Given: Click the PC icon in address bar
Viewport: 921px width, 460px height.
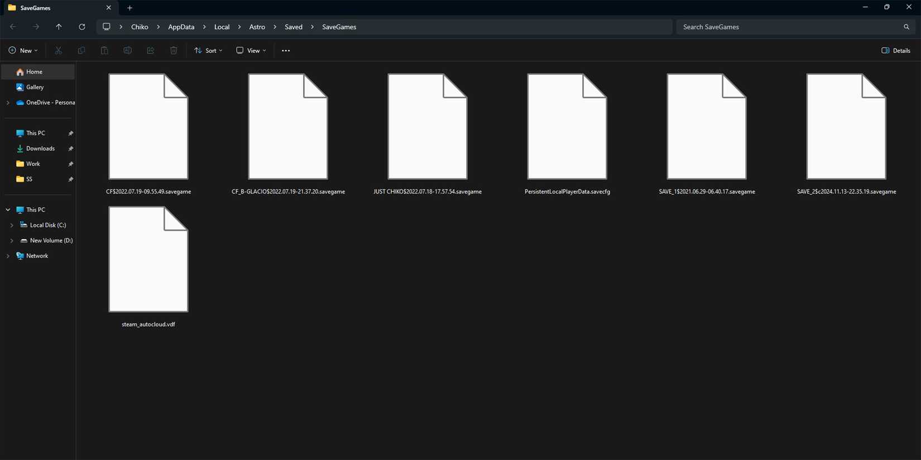Looking at the screenshot, I should 107,27.
